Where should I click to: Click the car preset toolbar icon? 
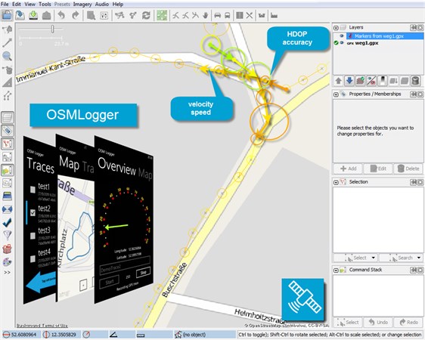217,15
